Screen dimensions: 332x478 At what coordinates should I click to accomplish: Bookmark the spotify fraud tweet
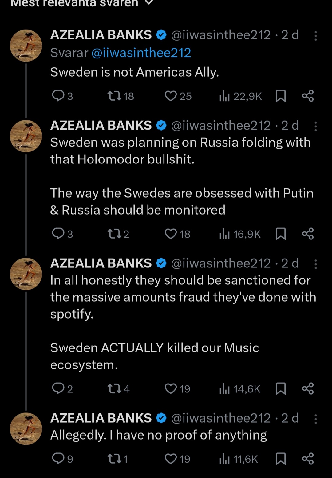click(281, 389)
